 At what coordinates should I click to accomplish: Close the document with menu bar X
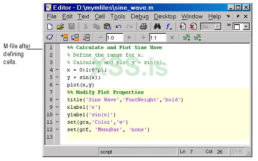(x=246, y=16)
